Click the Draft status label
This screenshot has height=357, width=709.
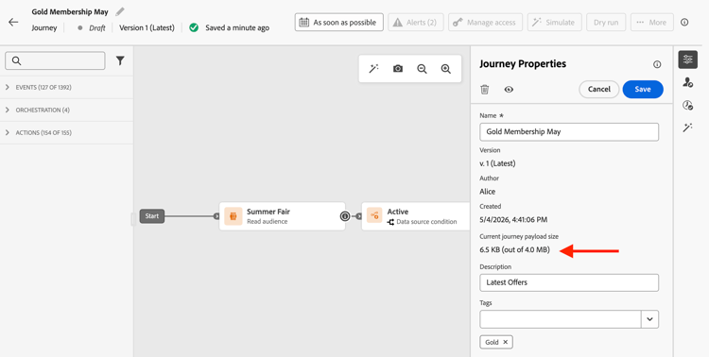pos(96,28)
